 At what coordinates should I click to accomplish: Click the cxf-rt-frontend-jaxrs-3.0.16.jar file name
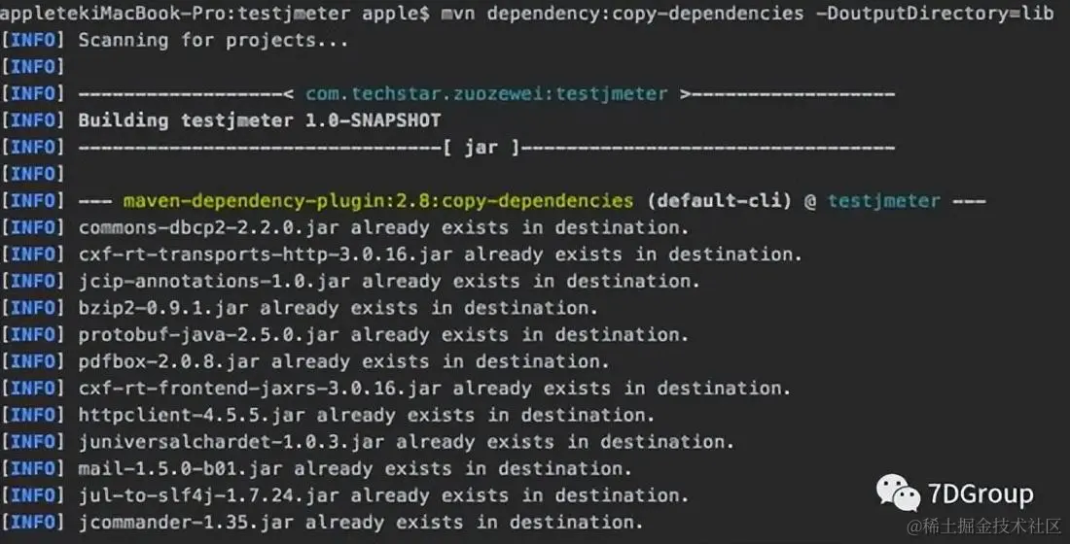260,389
